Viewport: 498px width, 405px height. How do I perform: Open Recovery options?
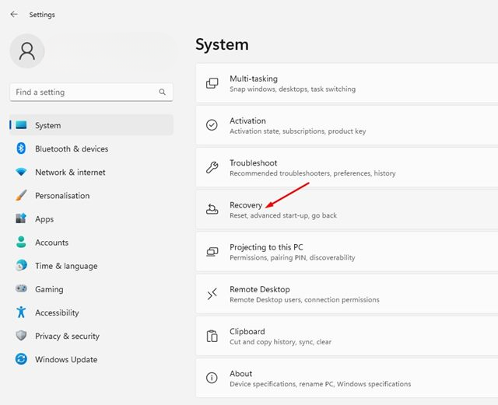(347, 209)
